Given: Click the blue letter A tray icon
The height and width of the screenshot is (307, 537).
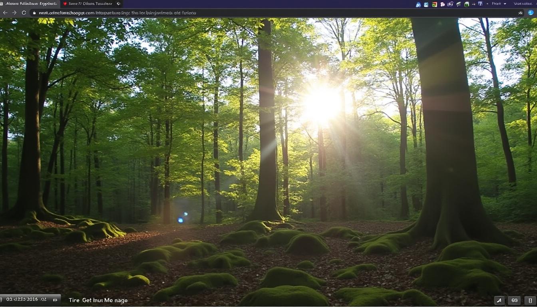Looking at the screenshot, I should coord(418,4).
